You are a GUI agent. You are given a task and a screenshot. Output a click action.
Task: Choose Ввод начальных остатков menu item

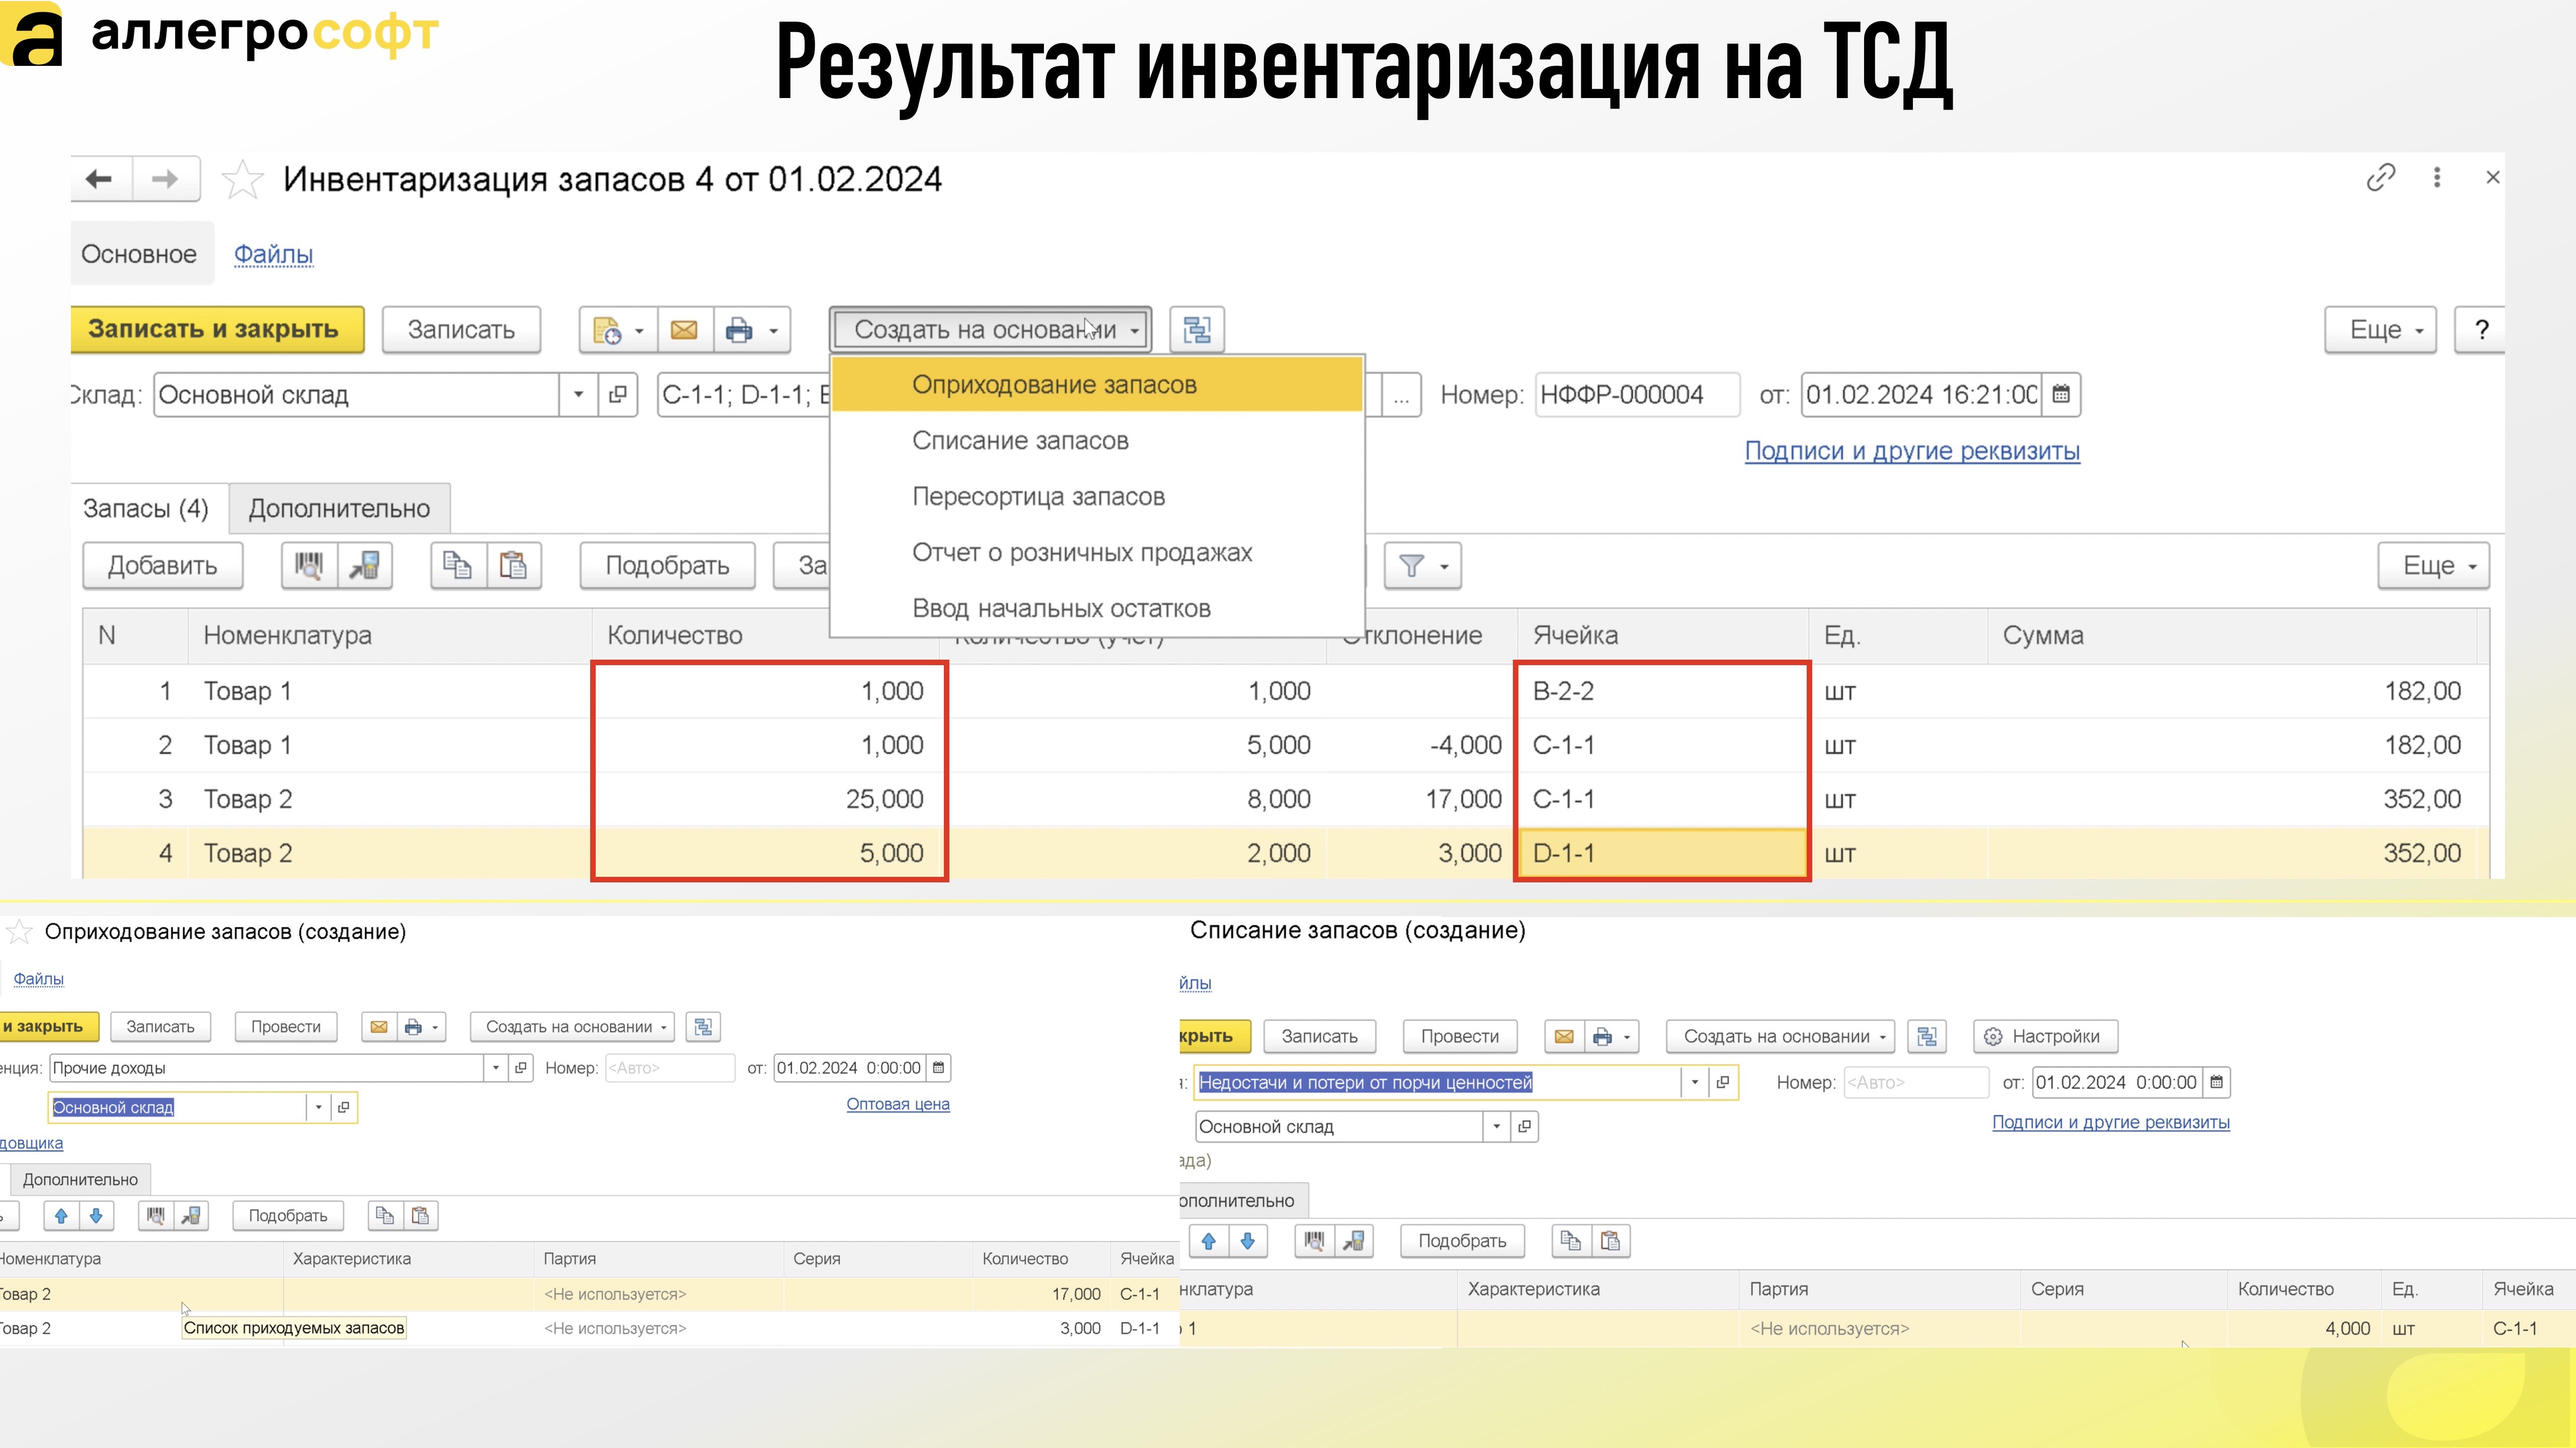[x=1097, y=608]
